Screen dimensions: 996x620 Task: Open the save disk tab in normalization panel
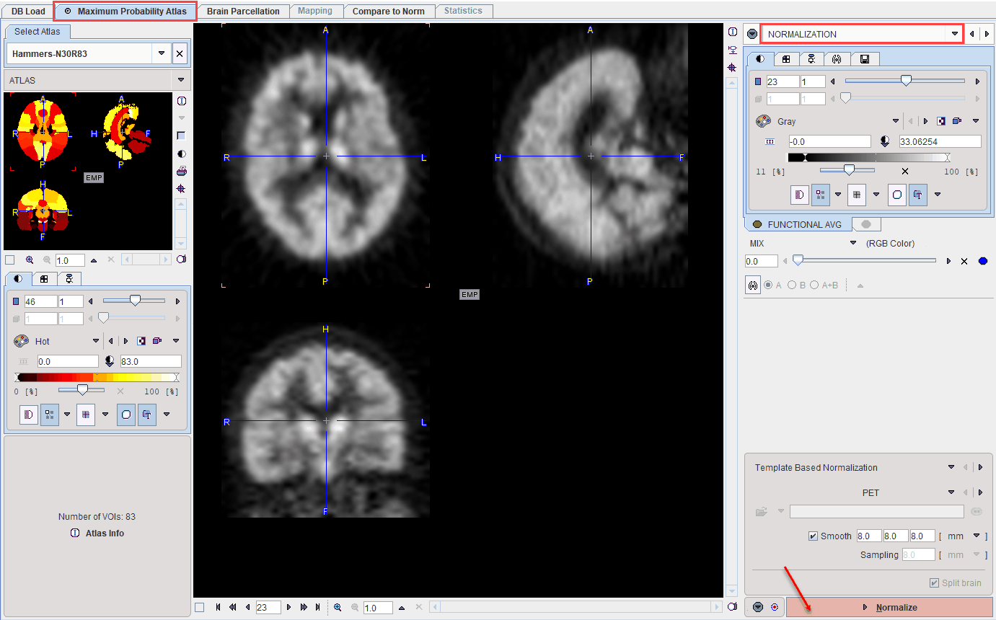(x=865, y=59)
